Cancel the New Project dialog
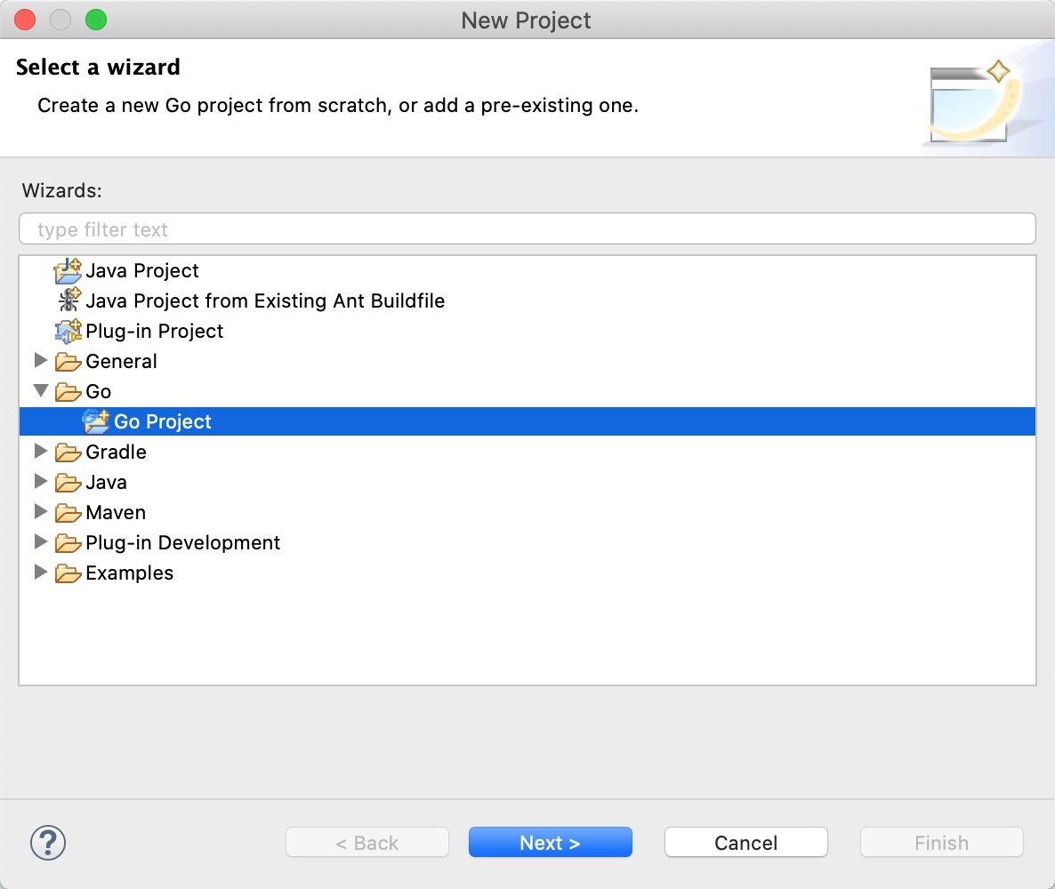The image size is (1055, 889). pos(745,843)
